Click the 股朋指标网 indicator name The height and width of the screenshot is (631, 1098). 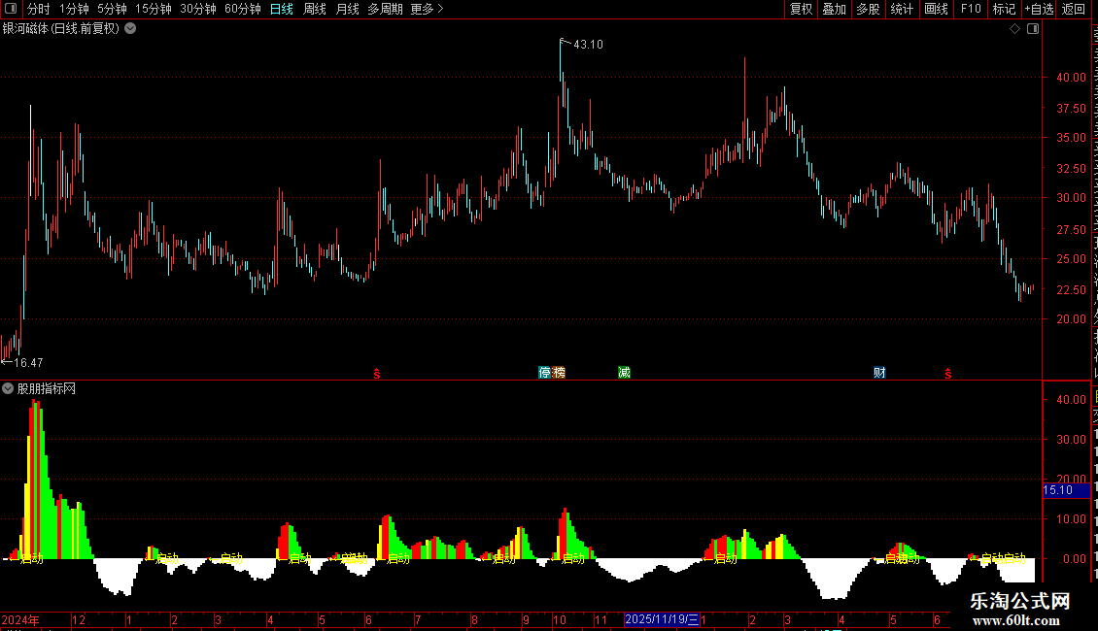point(47,388)
